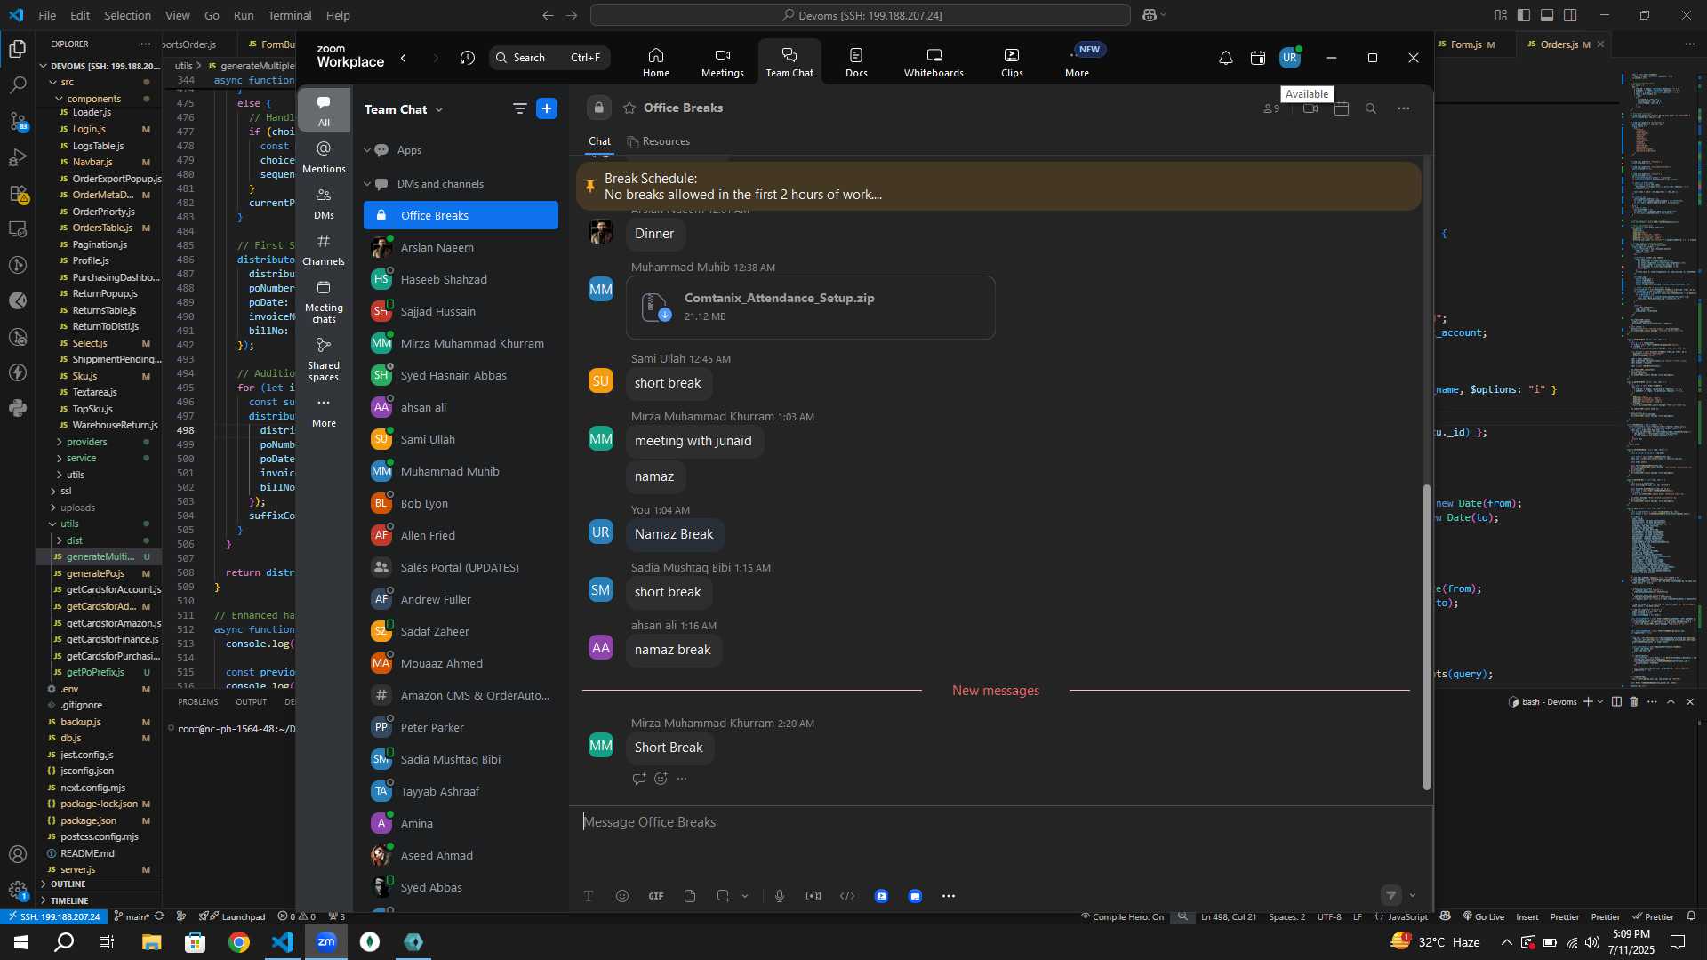This screenshot has height=960, width=1707.
Task: Open the Terminal menu in VS Code
Action: click(x=290, y=15)
